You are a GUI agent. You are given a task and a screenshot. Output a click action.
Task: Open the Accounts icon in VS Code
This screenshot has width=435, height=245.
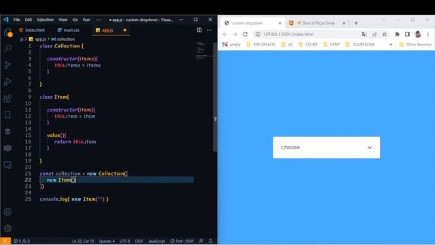7,212
